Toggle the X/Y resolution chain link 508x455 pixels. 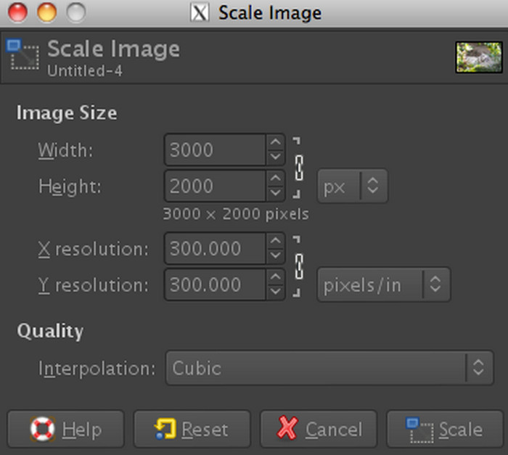298,266
